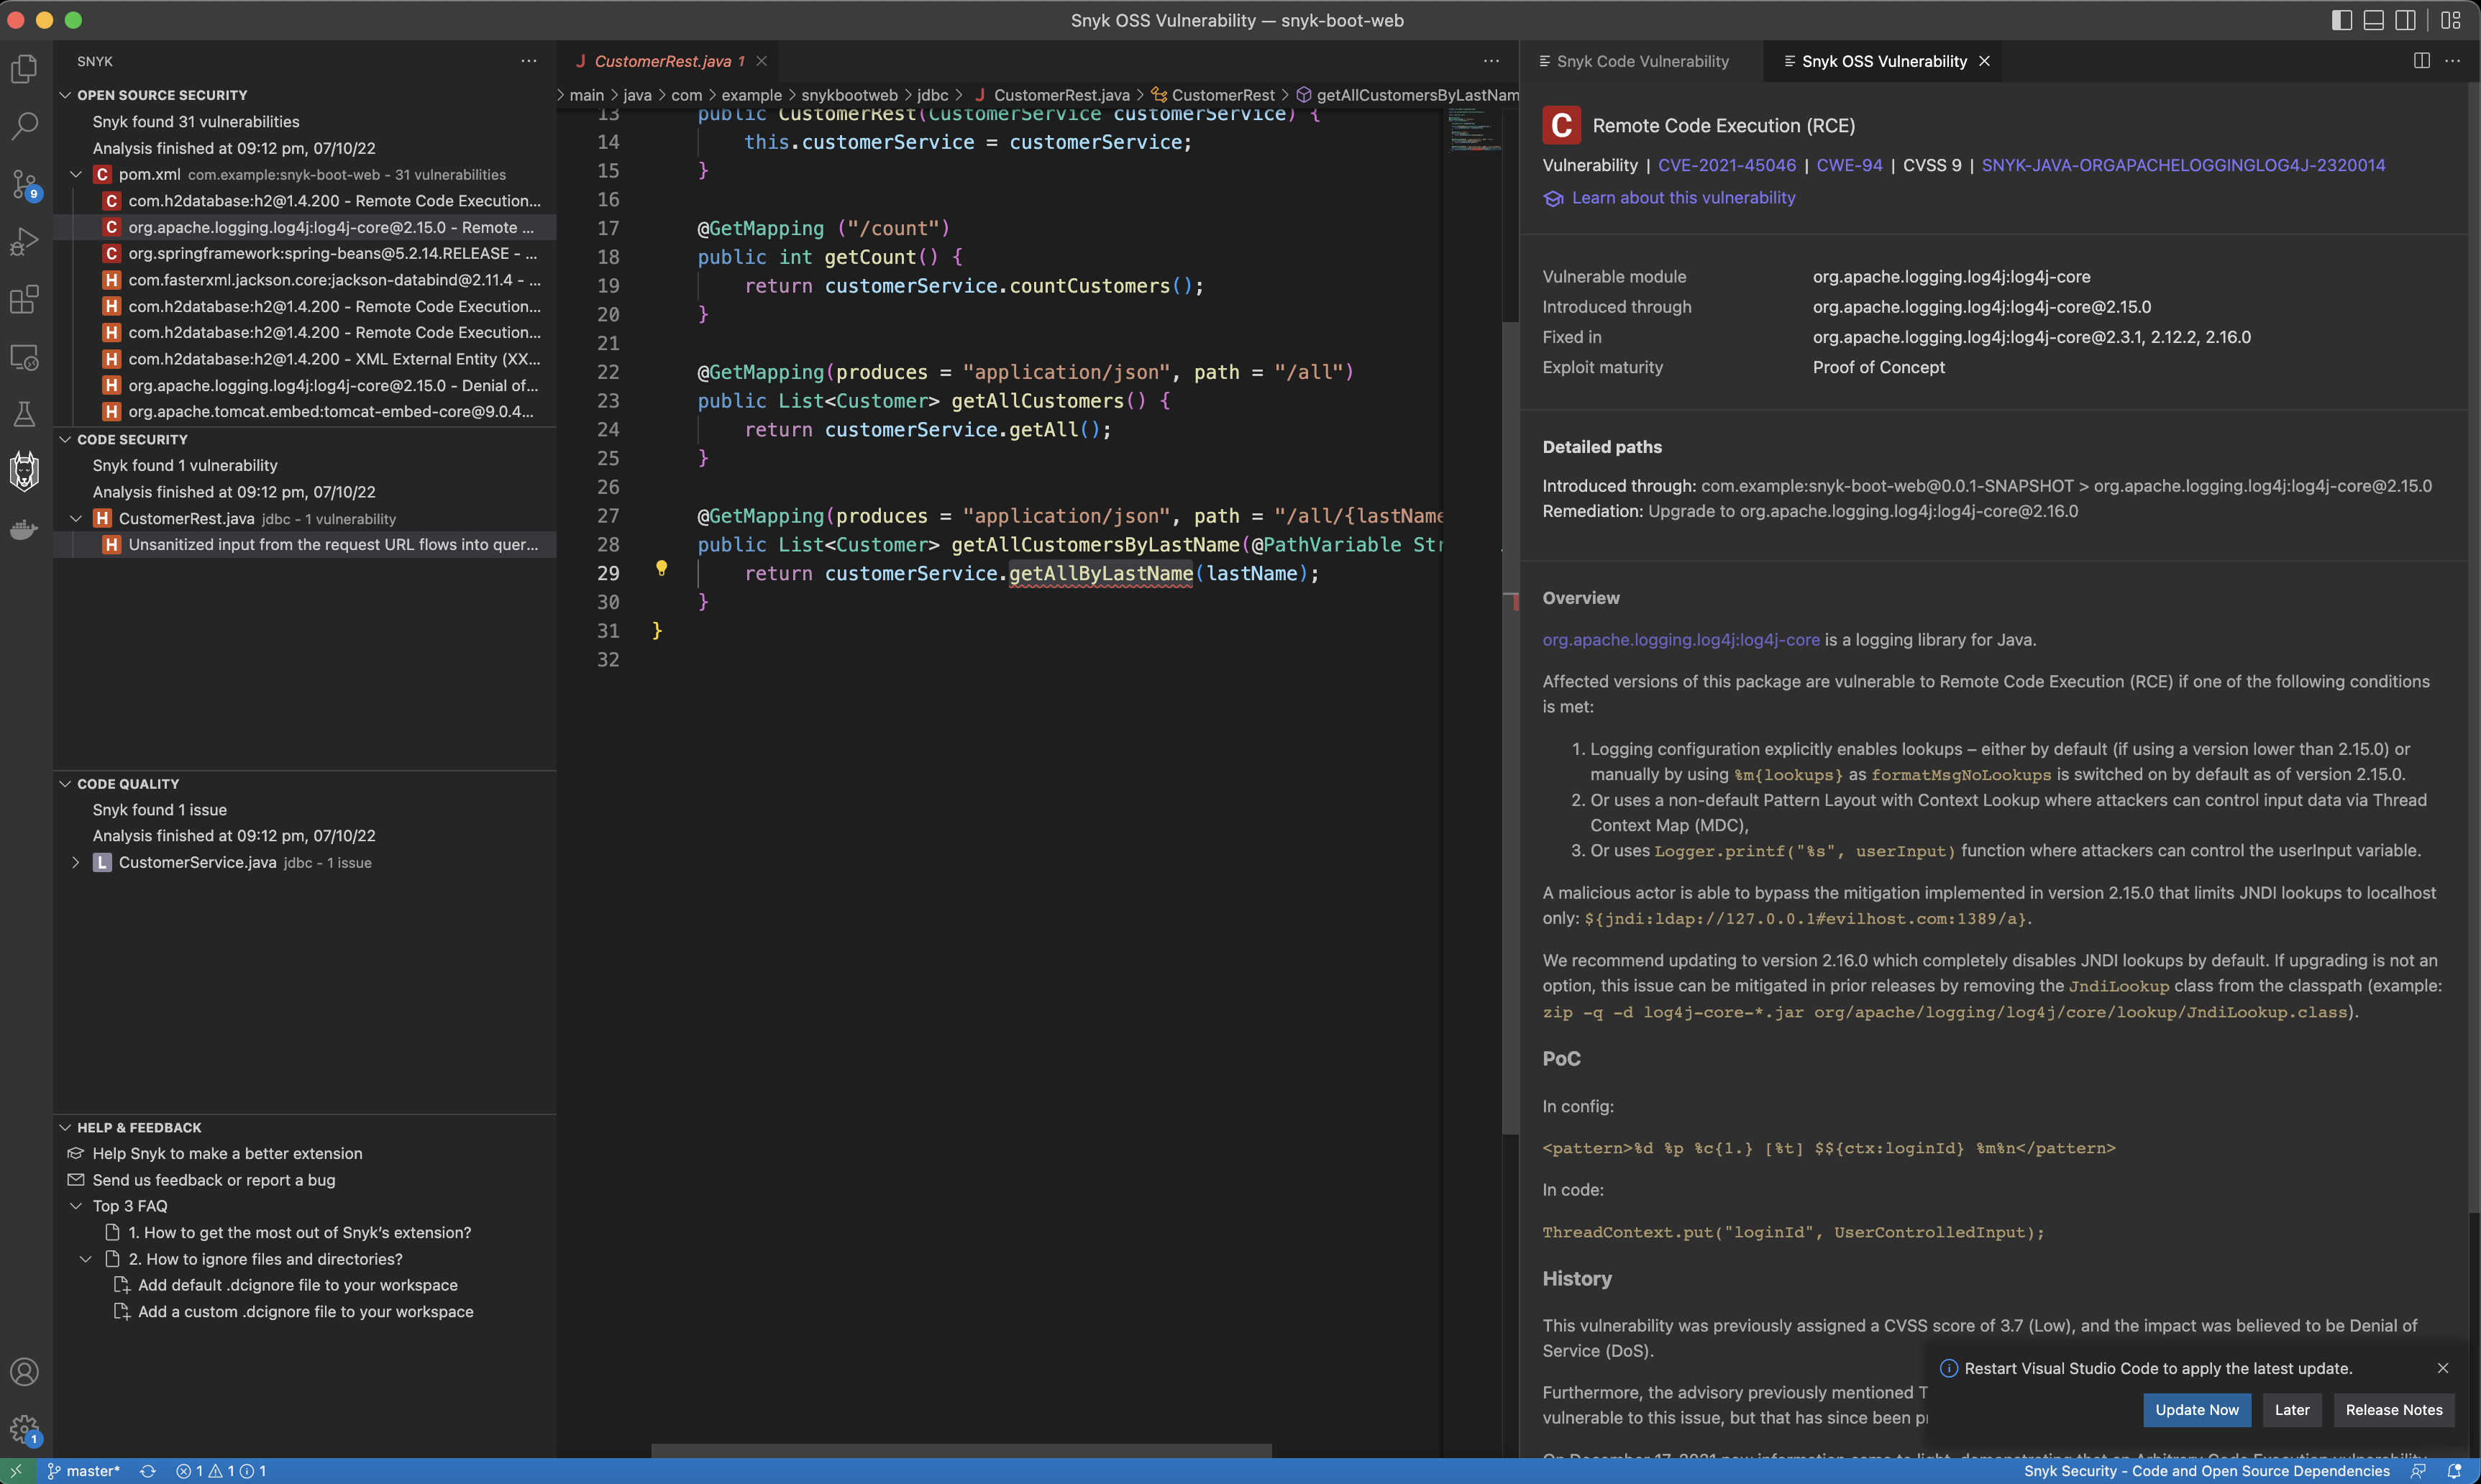Image resolution: width=2481 pixels, height=1484 pixels.
Task: Expand the CustomerService.java code quality item
Action: point(76,862)
